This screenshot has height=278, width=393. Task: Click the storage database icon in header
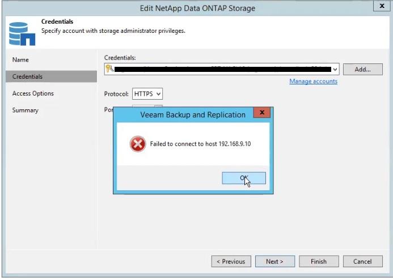pyautogui.click(x=22, y=33)
